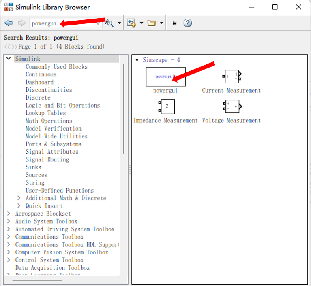Open the help question mark icon
This screenshot has height=286, width=311.
point(187,23)
